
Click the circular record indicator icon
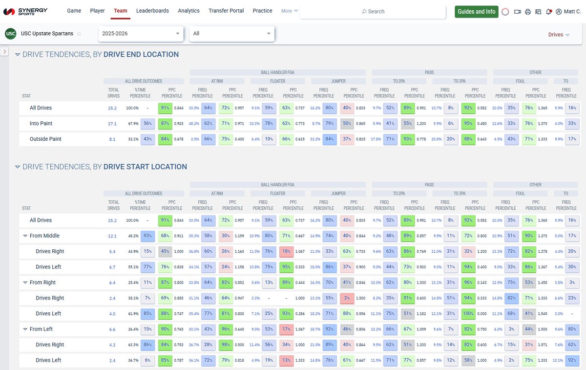[x=505, y=11]
